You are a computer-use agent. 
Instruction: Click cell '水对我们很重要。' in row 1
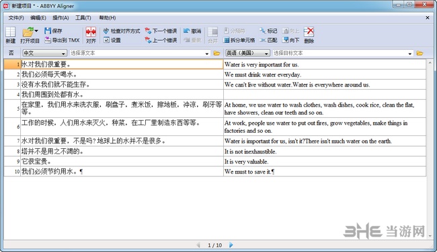click(122, 64)
